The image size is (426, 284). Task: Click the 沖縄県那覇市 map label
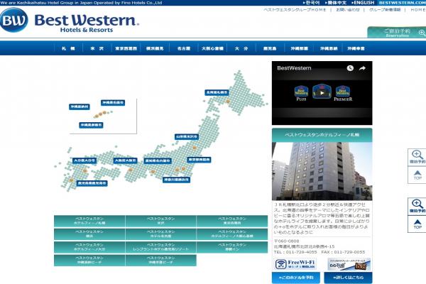[x=92, y=125]
